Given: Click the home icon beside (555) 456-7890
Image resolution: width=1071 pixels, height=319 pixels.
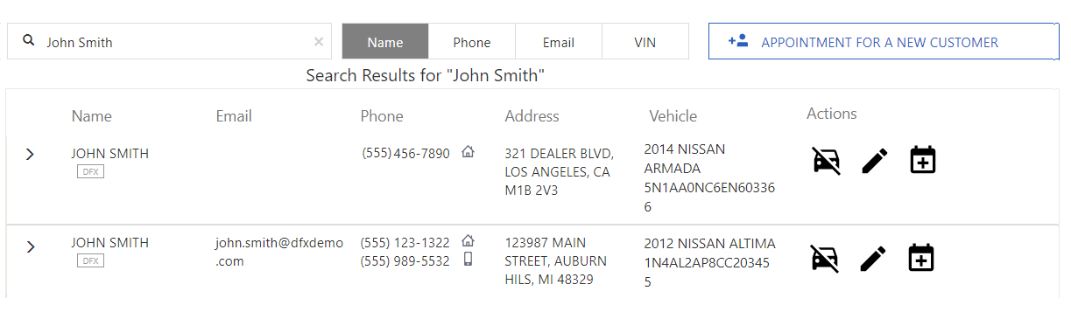Looking at the screenshot, I should click(x=468, y=152).
